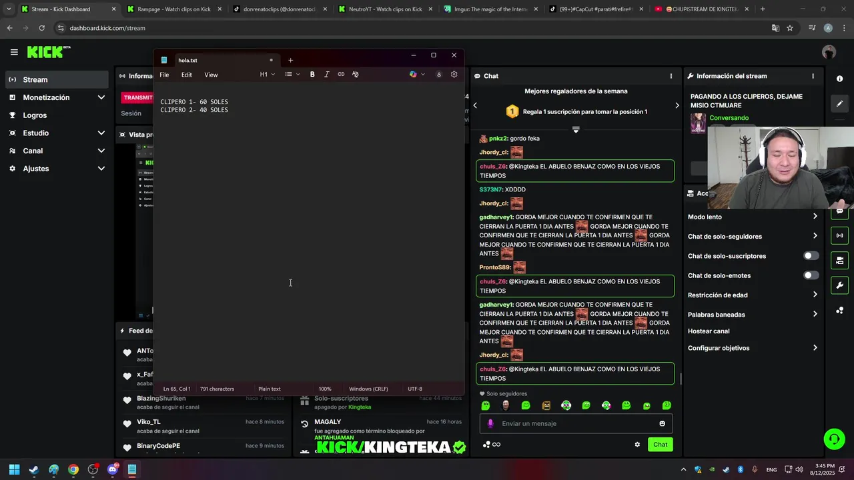Open Palabras baneadas settings
854x480 pixels.
coord(753,315)
